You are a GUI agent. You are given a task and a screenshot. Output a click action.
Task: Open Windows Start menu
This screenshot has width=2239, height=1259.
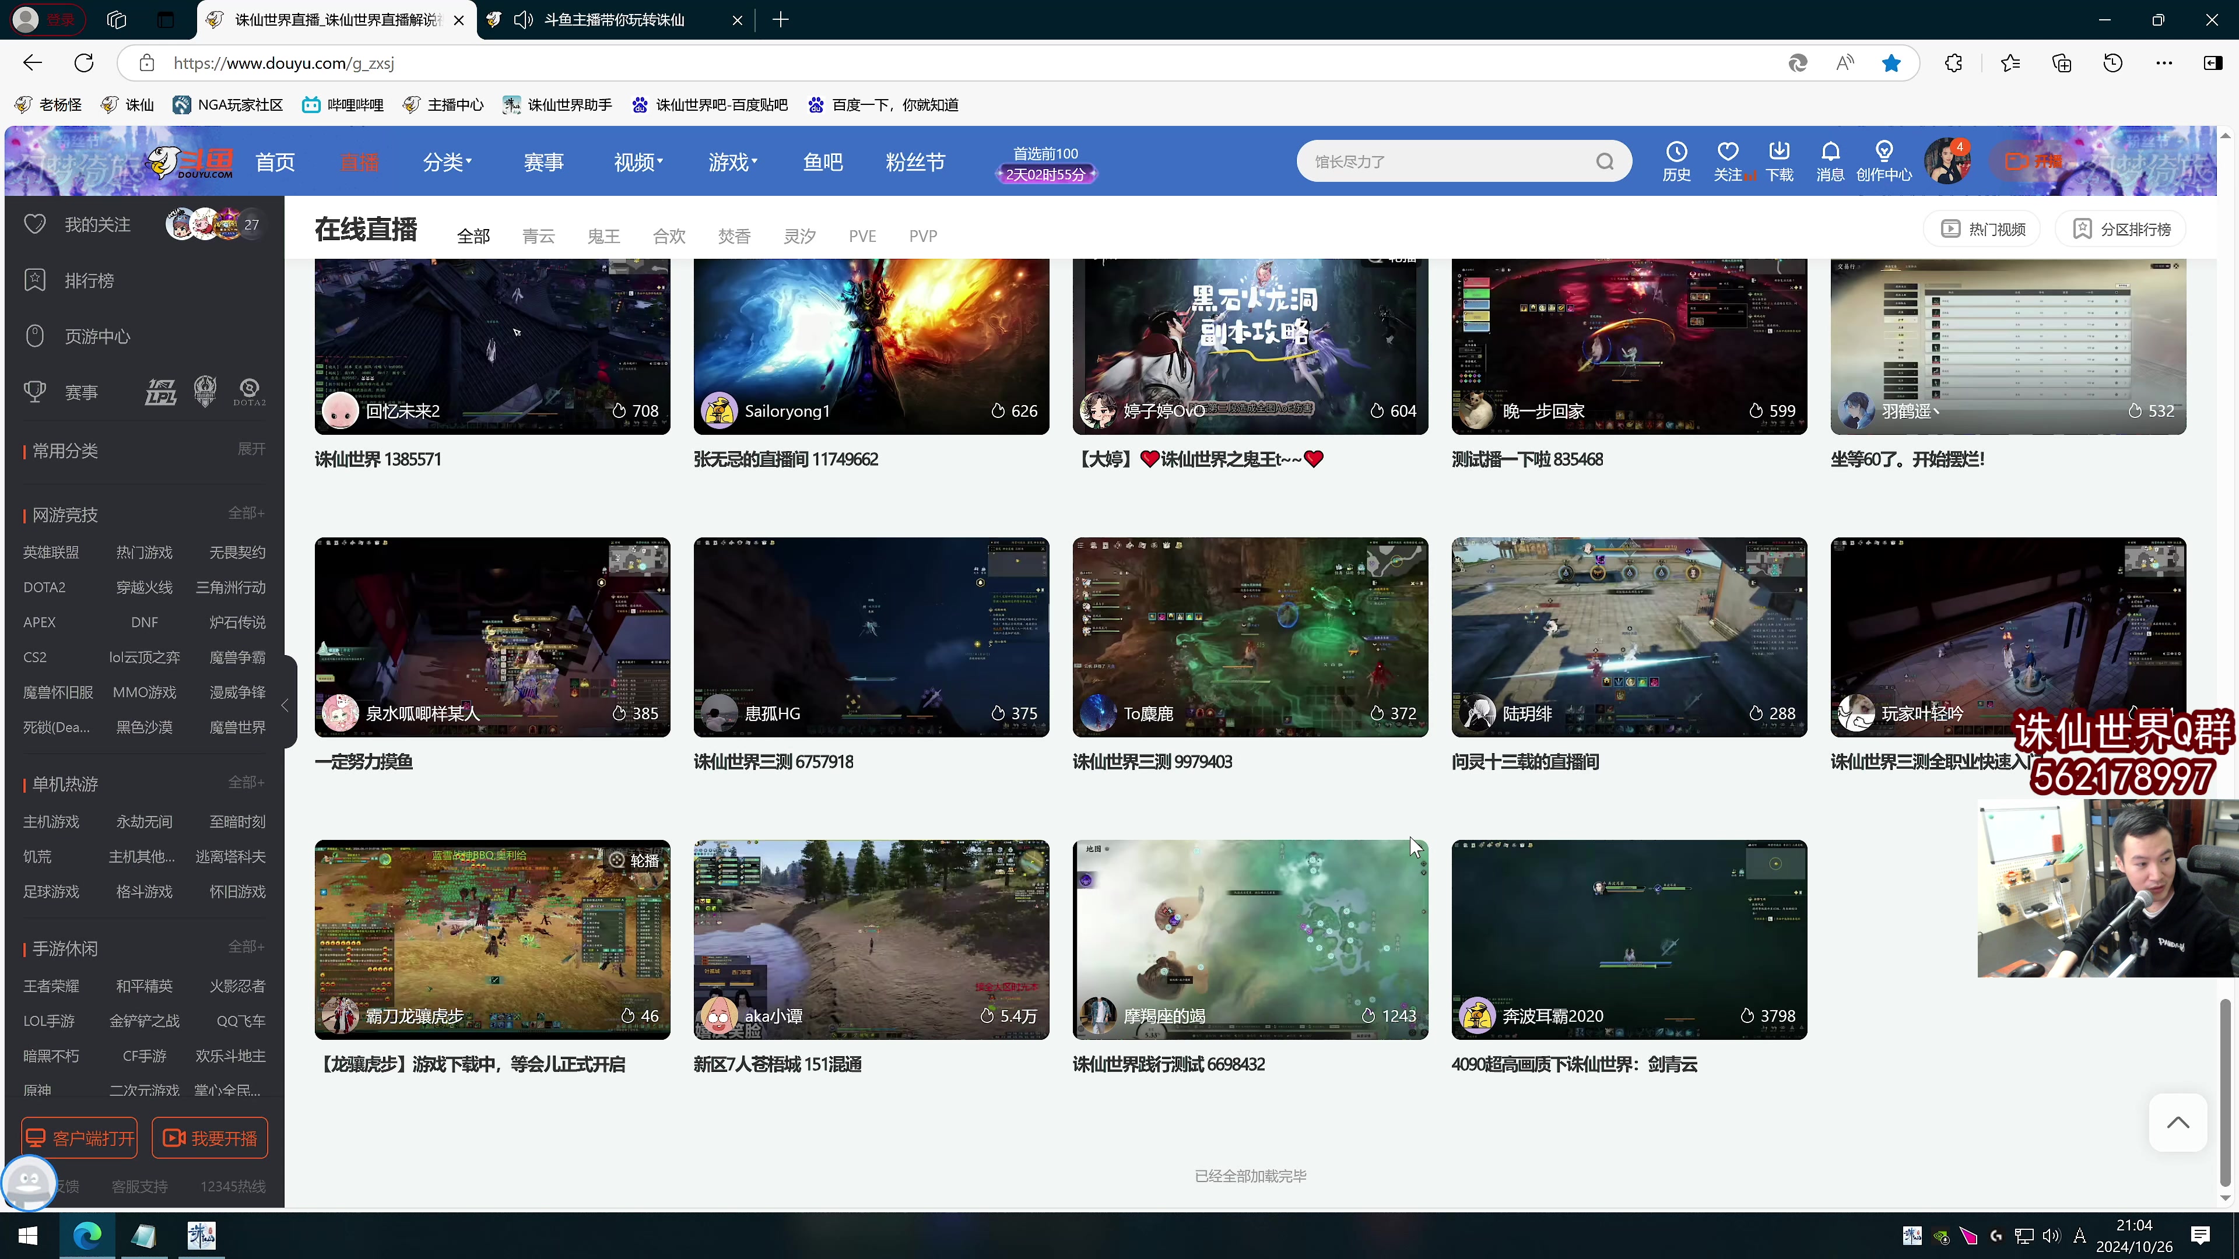pyautogui.click(x=28, y=1235)
